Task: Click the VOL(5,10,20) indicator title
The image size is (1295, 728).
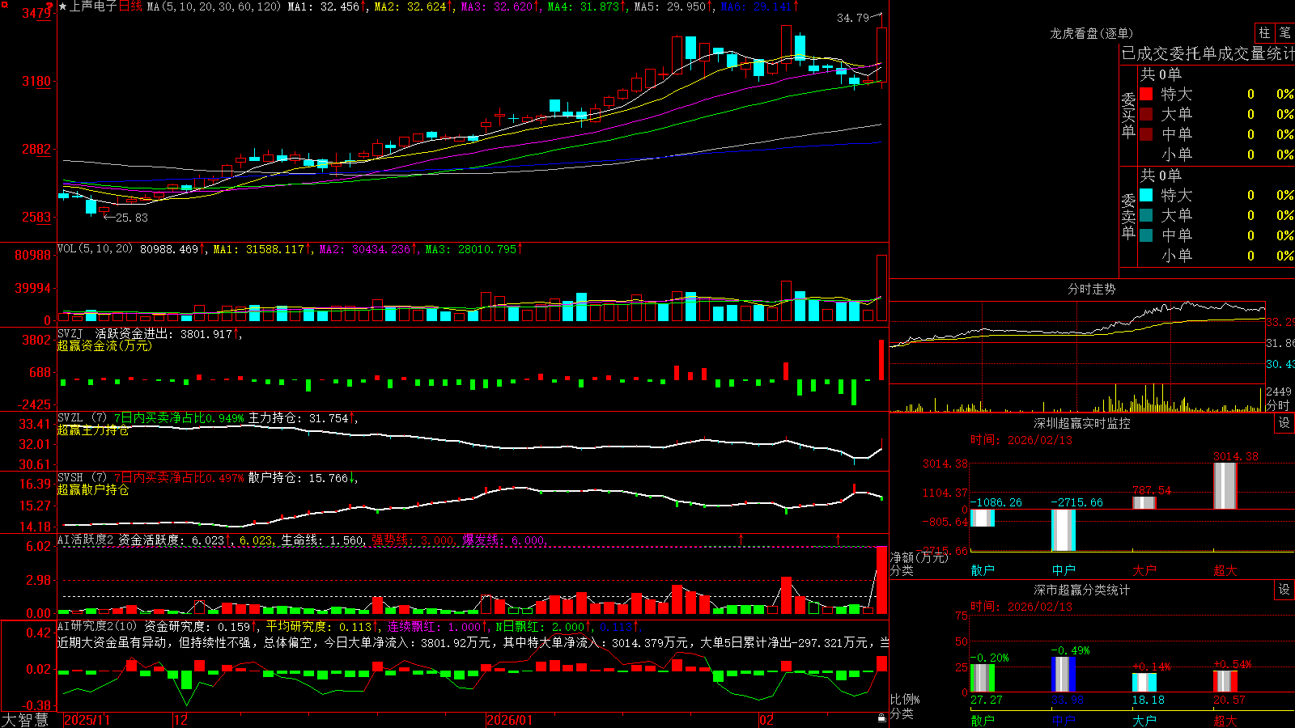Action: [95, 249]
